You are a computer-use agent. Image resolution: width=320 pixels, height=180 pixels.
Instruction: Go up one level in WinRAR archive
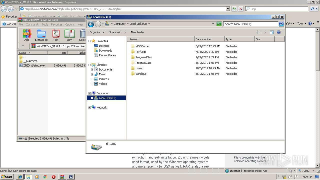click(x=23, y=46)
